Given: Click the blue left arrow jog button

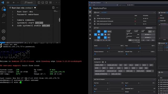Looking at the screenshot, I should pyautogui.click(x=96, y=34).
